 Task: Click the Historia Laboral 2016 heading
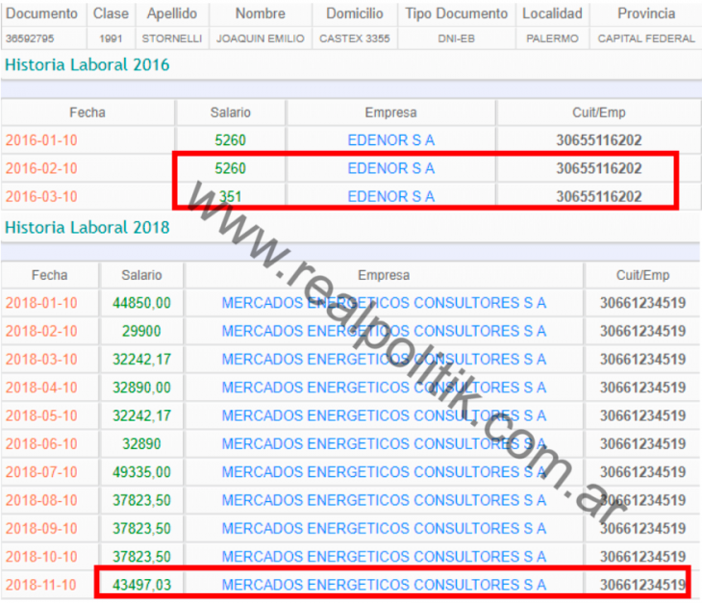point(88,64)
